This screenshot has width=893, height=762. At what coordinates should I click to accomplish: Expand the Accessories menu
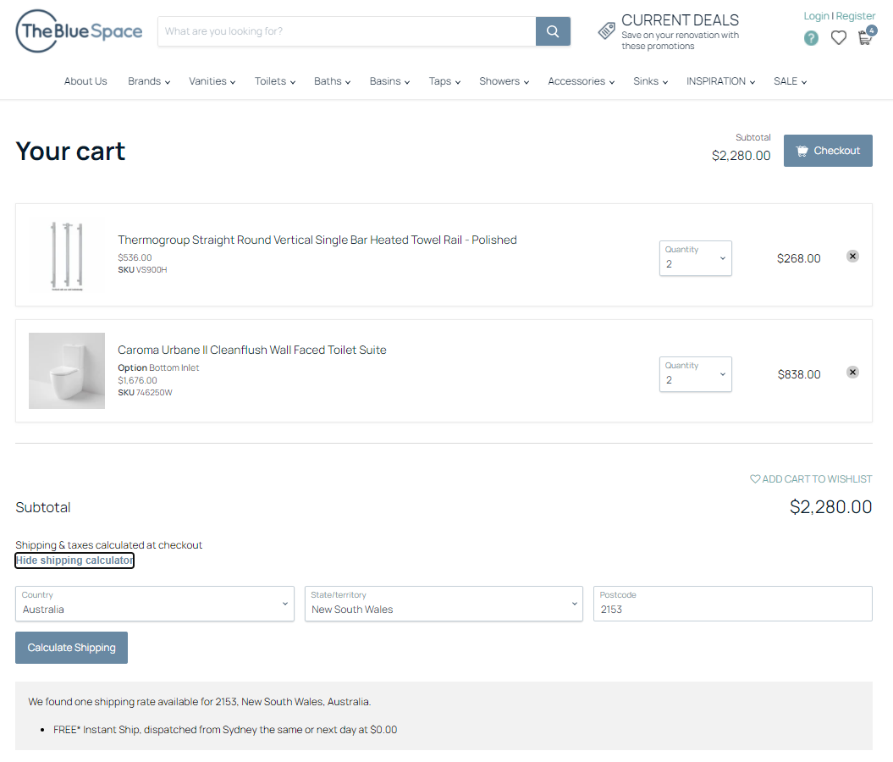pos(581,81)
